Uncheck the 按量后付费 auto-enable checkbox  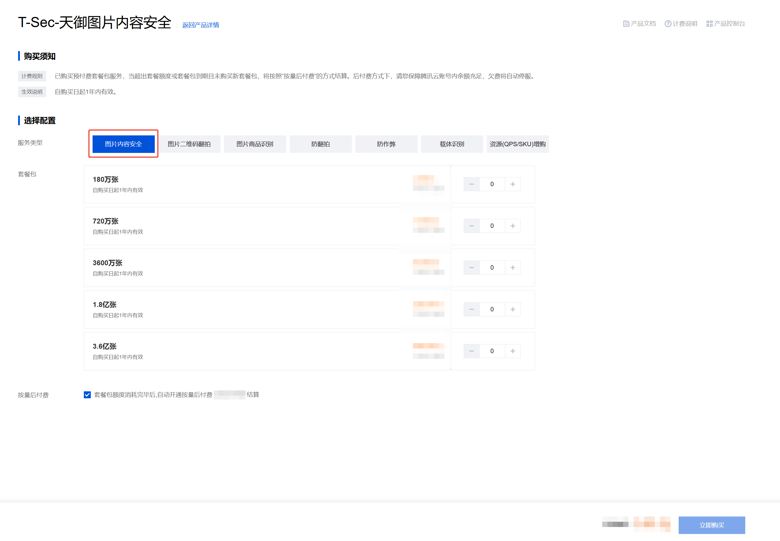click(87, 395)
